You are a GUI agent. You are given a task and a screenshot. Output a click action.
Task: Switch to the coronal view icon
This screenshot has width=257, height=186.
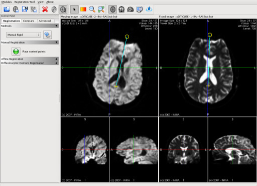(121, 9)
